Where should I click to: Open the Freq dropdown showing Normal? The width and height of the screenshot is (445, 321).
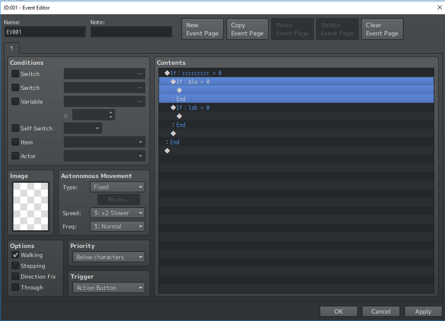tap(118, 226)
